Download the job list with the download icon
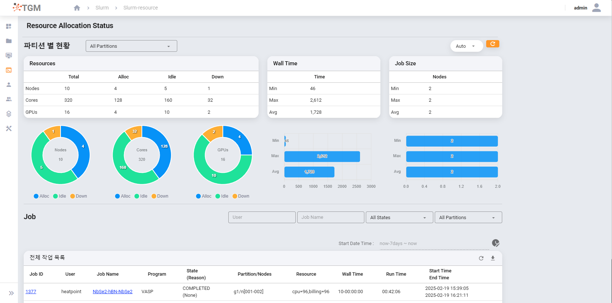This screenshot has height=303, width=612. [493, 258]
